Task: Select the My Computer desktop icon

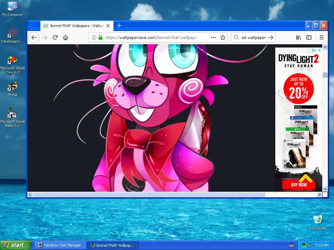Action: [x=12, y=8]
